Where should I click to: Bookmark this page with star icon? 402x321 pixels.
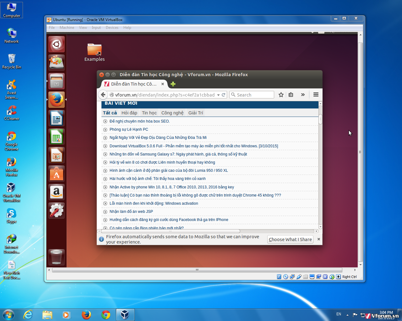pyautogui.click(x=281, y=95)
